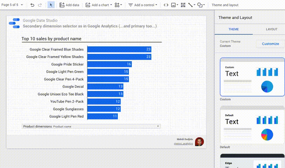
Task: Click the undo arrow icon
Action: [x=32, y=5]
